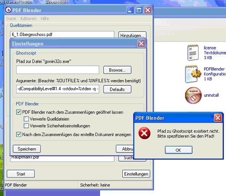Close the PDF Blender error popup
Image resolution: width=226 pixels, height=196 pixels.
[218, 118]
